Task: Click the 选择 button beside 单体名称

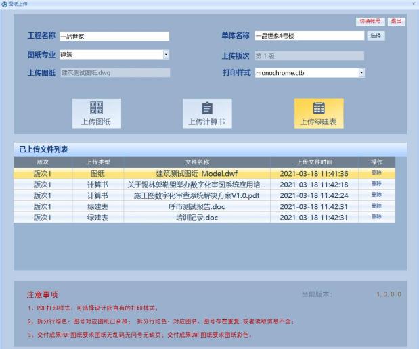Action: click(375, 36)
